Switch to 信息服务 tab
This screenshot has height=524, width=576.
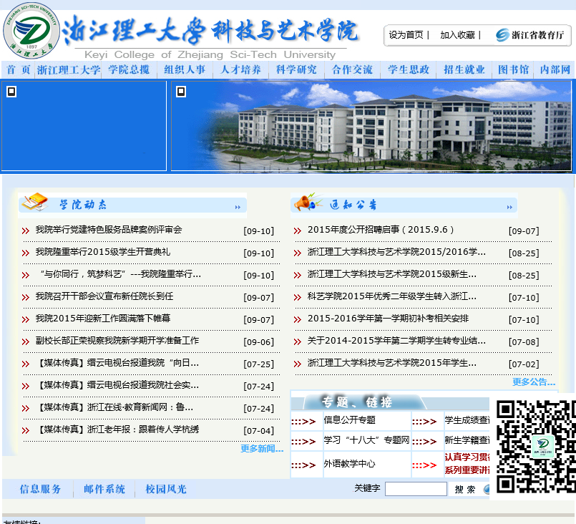click(40, 490)
